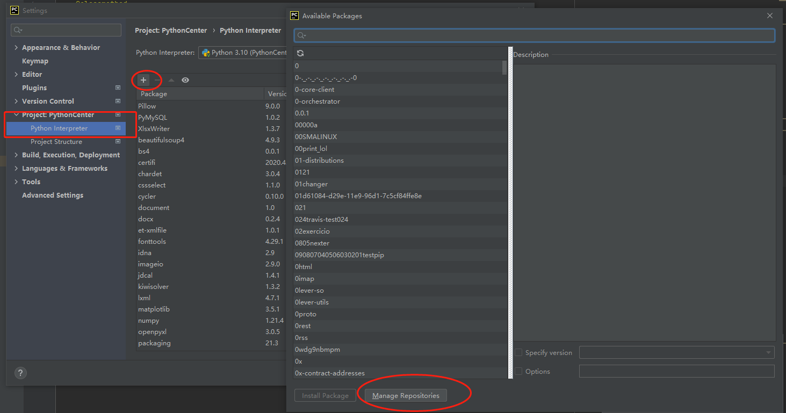Click the minus icon to remove package

coord(157,80)
